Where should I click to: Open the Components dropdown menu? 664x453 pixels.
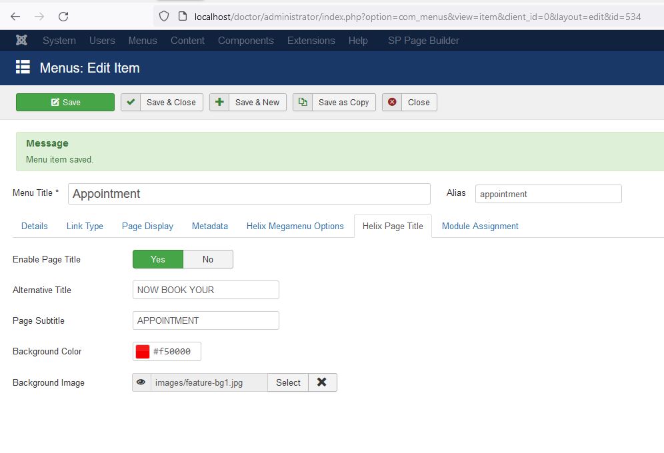(x=245, y=41)
